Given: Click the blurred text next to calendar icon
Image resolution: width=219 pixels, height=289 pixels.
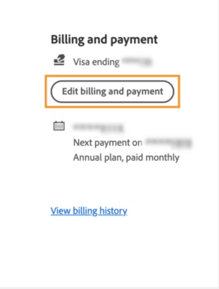Looking at the screenshot, I should [98, 127].
